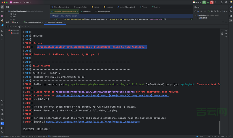Viewport: 233px width, 138px height.
Task: Open IDE settings gear icon
Action: [x=231, y=2]
